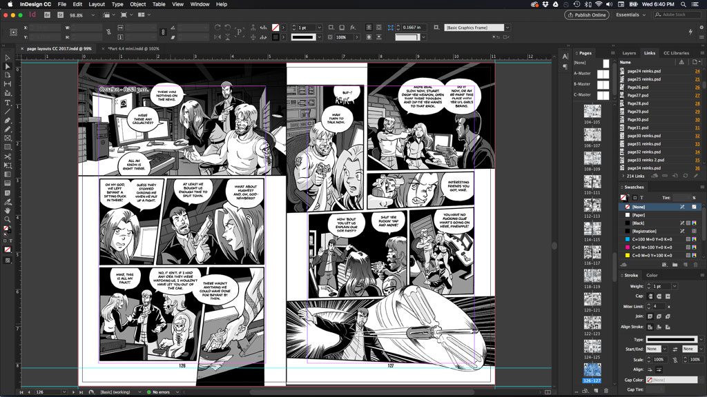The width and height of the screenshot is (707, 397).
Task: Create a new page in Pages panel
Action: [x=596, y=391]
